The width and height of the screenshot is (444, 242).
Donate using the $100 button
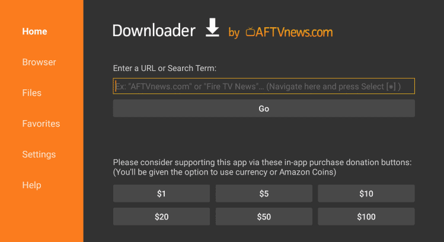pos(366,217)
